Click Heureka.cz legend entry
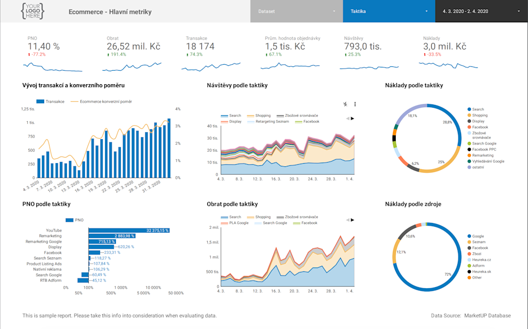 click(x=479, y=260)
